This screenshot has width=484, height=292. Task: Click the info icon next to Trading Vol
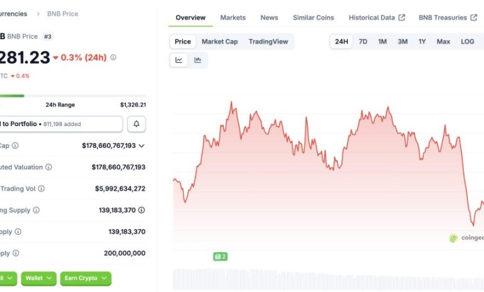(41, 189)
